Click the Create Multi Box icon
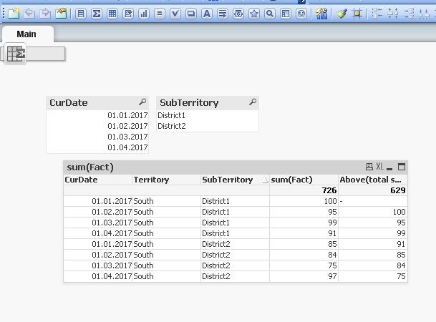This screenshot has height=322, width=436. click(x=128, y=14)
